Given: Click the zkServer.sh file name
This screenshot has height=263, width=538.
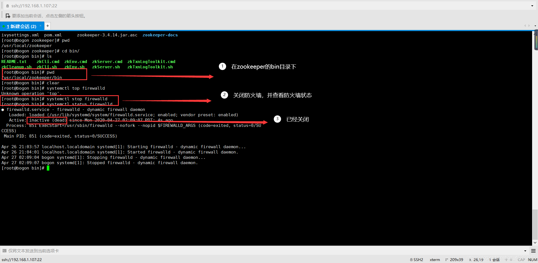Looking at the screenshot, I should 106,67.
